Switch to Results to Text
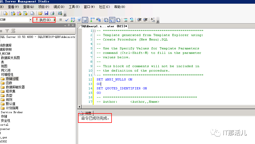 (106, 20)
